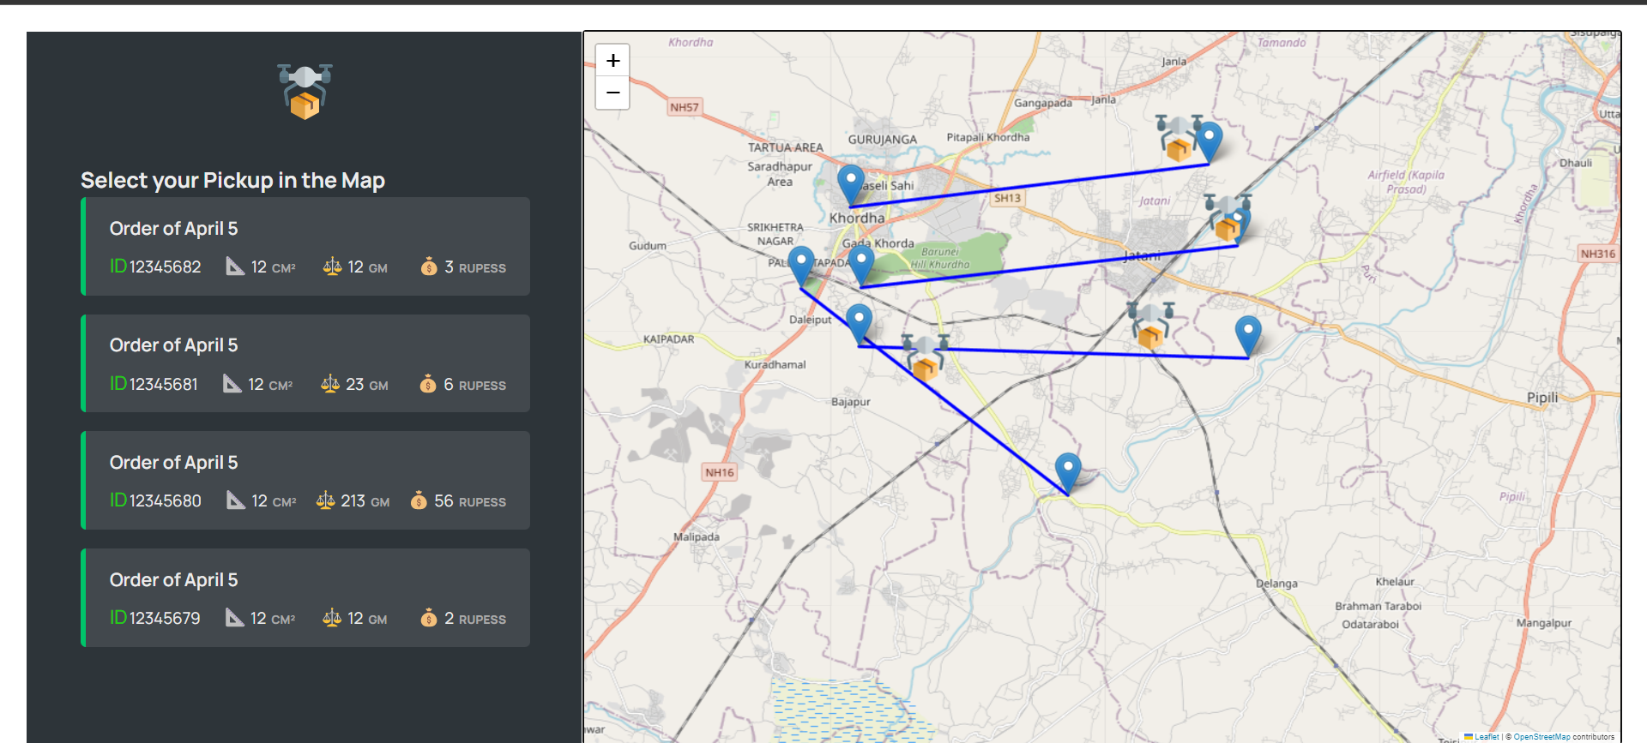Pick the blue pin at Gada Khorda
The height and width of the screenshot is (743, 1647).
point(860,264)
